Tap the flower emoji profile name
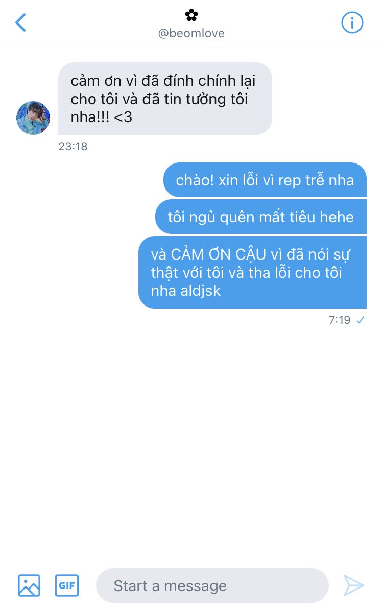 pyautogui.click(x=192, y=15)
